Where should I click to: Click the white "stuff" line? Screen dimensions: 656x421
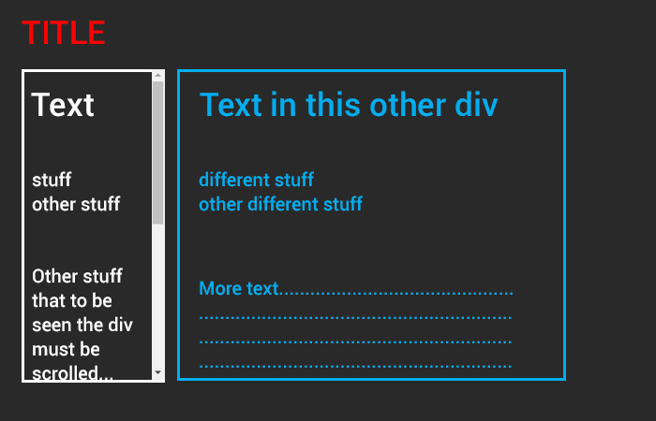[52, 180]
